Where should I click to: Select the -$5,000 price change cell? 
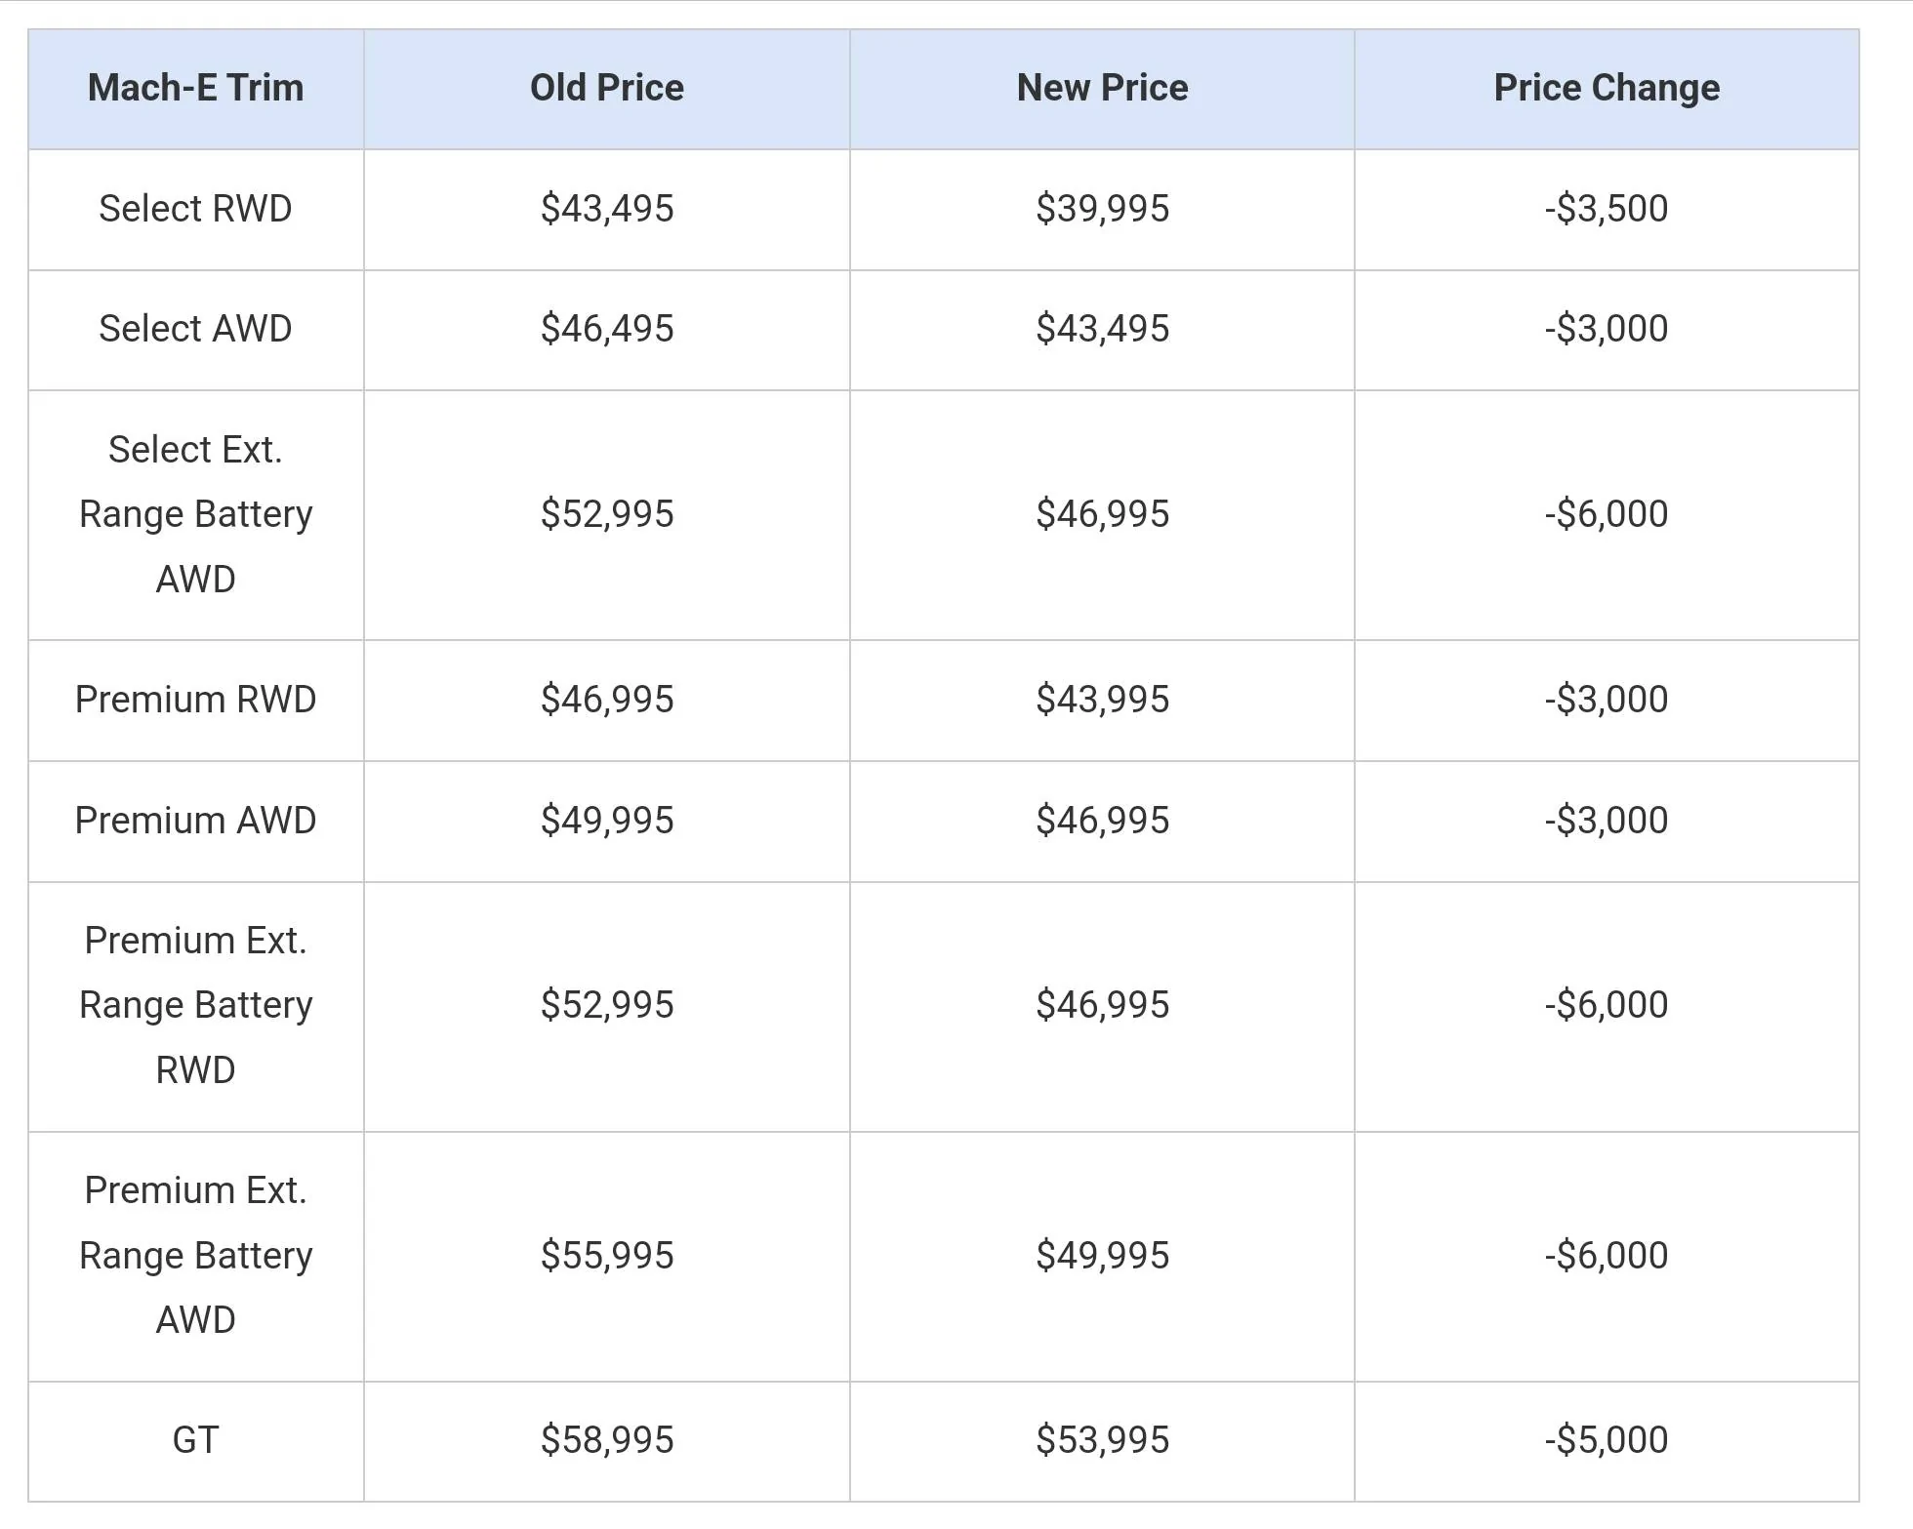point(1607,1441)
